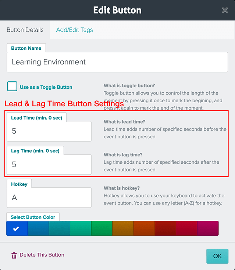Viewport: 235px width, 270px height.
Task: Click Delete This Button link
Action: [42, 255]
